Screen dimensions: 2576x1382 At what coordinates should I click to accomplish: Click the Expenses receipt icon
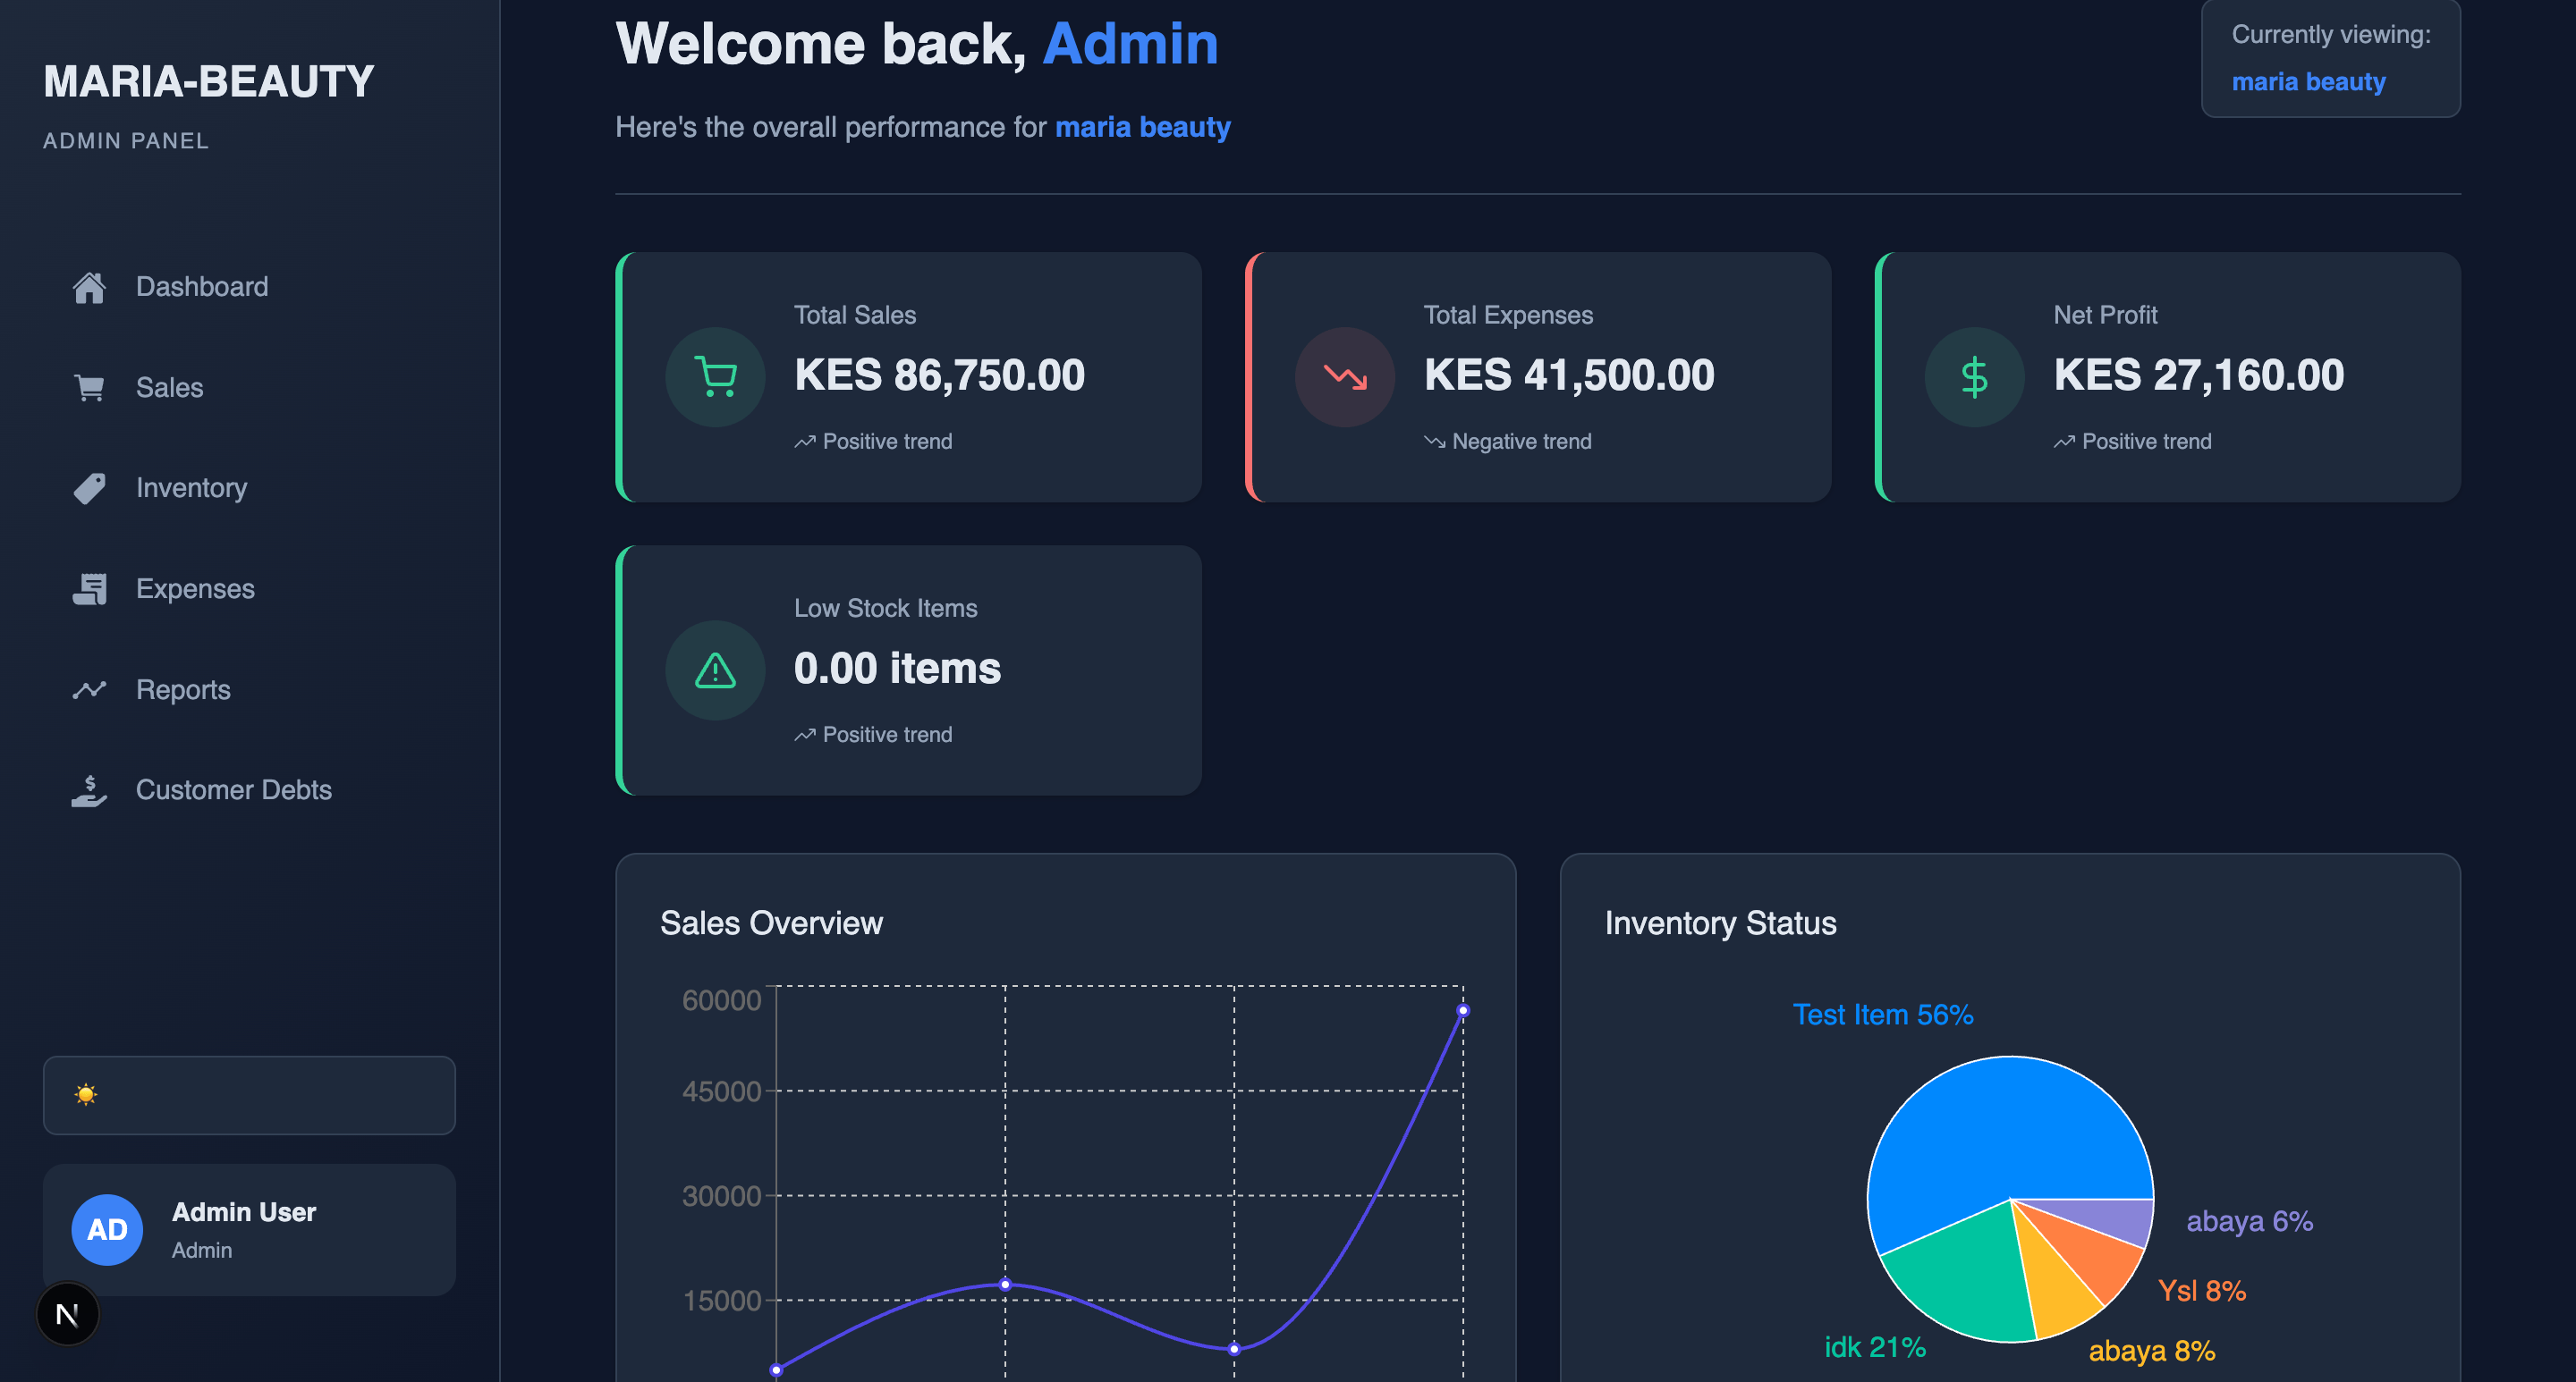pos(89,590)
